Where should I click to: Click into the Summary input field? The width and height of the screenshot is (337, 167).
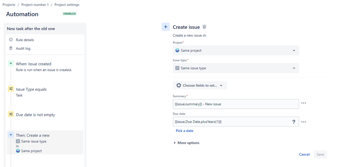coord(236,104)
